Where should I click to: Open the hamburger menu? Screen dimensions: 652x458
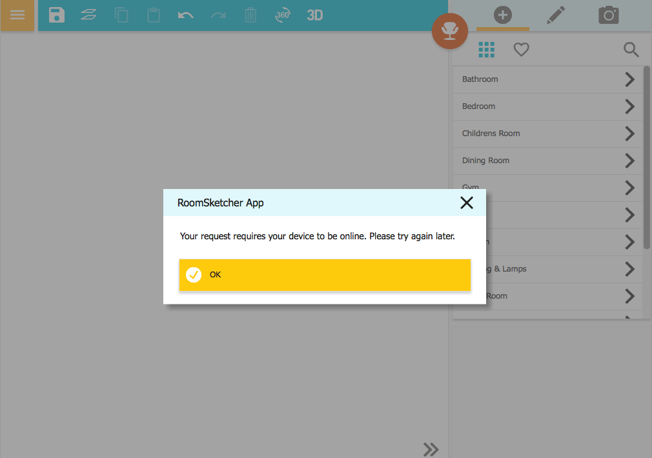point(17,15)
